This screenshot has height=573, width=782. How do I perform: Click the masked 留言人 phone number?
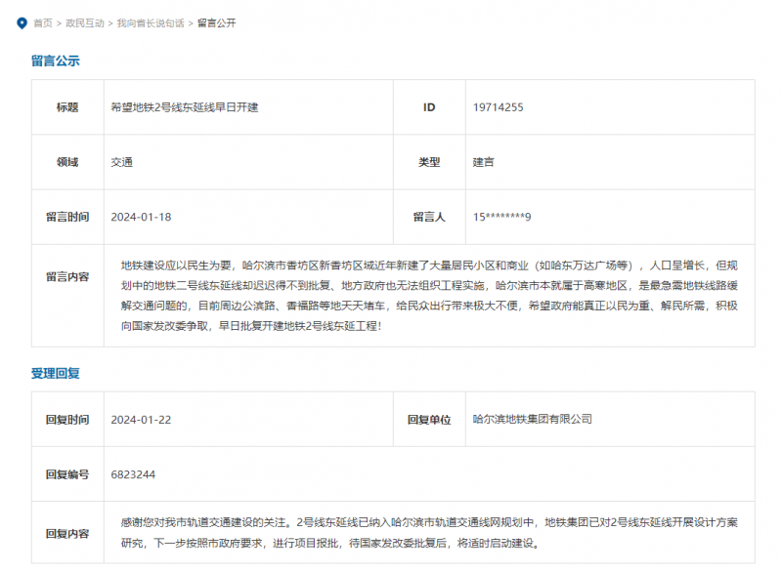pos(501,217)
